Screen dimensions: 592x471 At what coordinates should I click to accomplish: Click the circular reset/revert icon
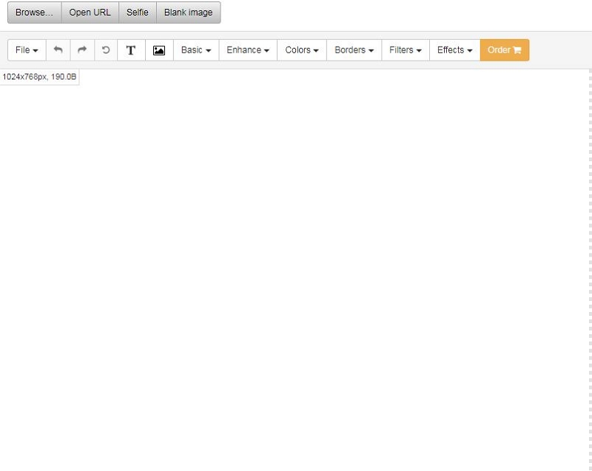pyautogui.click(x=106, y=50)
